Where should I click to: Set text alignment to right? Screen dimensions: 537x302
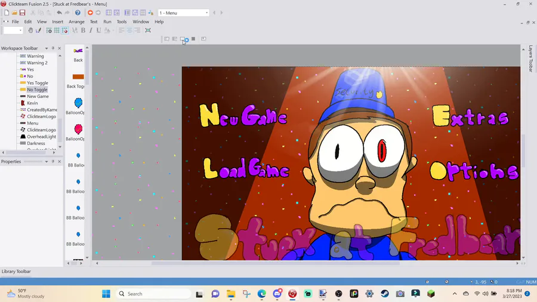(137, 30)
